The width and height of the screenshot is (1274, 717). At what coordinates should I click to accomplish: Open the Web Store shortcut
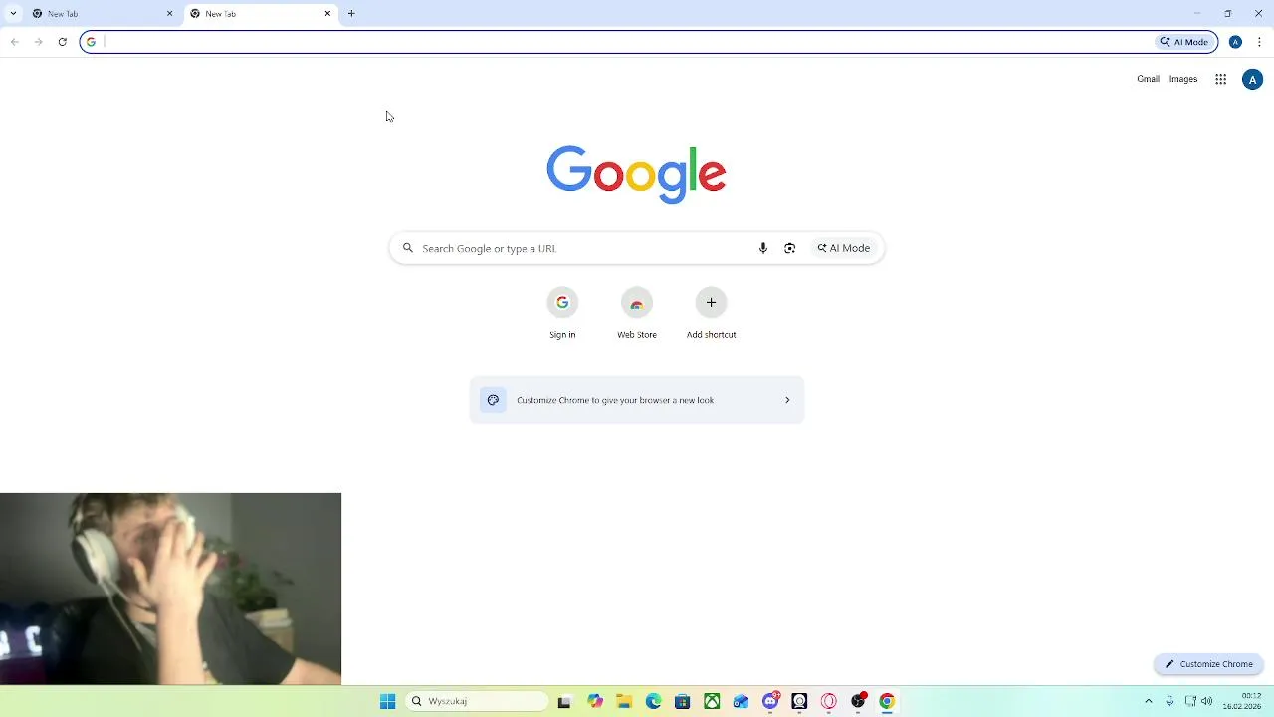tap(637, 313)
